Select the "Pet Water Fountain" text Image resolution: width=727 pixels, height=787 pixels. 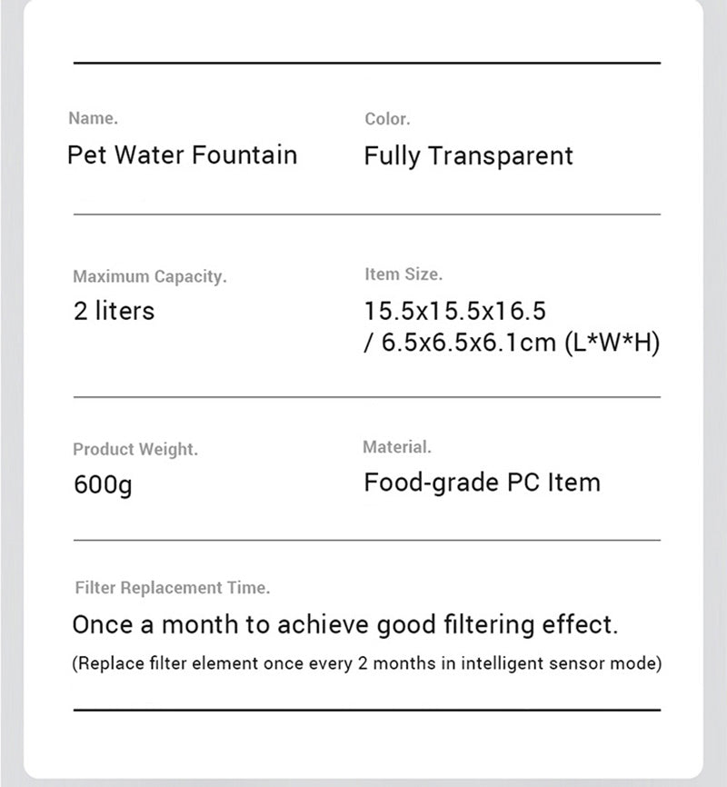182,154
